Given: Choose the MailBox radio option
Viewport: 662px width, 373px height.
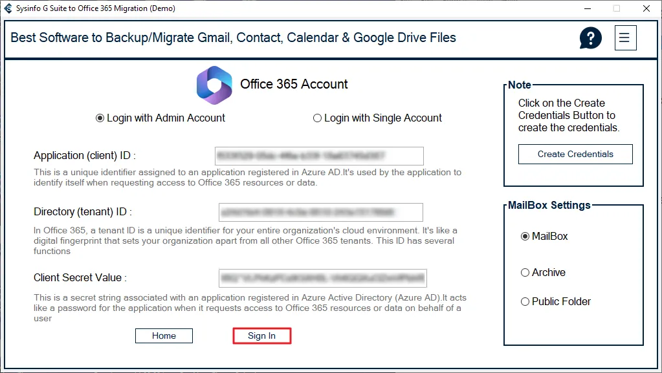Looking at the screenshot, I should click(x=544, y=237).
